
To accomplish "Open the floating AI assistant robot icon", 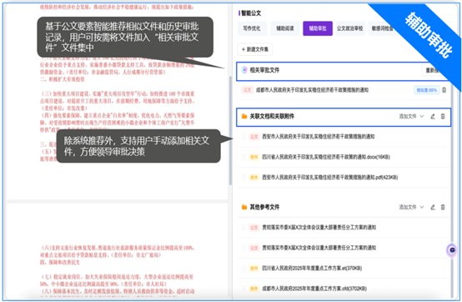I will coord(452,250).
